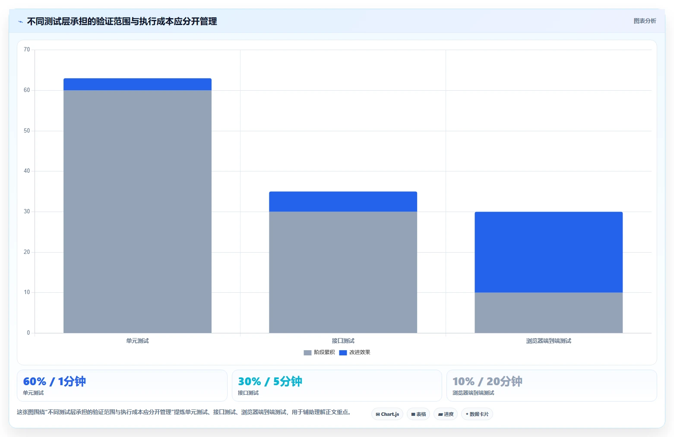The width and height of the screenshot is (674, 437).
Task: Click the y-axis value 10
Action: pyautogui.click(x=27, y=292)
